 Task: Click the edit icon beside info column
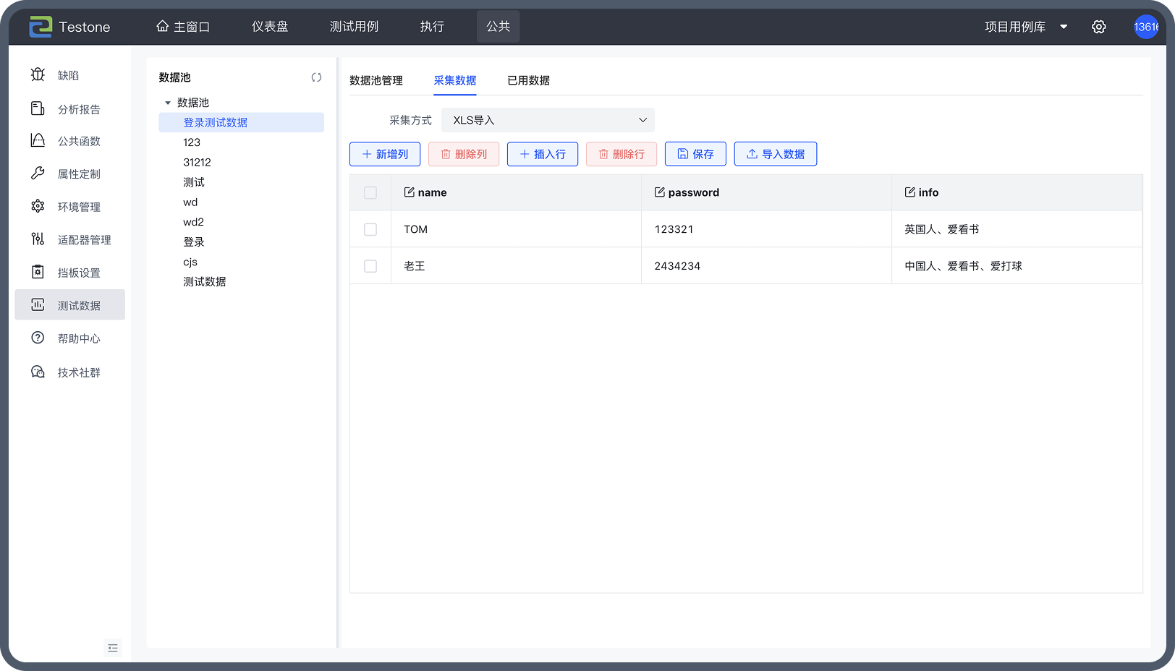tap(909, 192)
